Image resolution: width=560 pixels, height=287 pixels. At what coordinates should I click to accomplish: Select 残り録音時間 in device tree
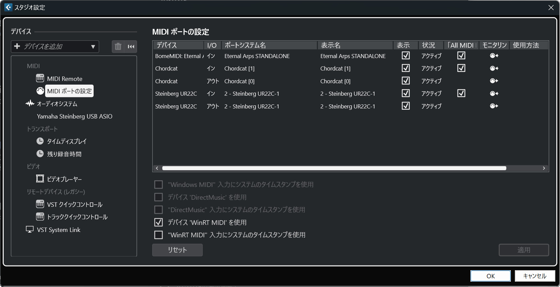pyautogui.click(x=64, y=154)
